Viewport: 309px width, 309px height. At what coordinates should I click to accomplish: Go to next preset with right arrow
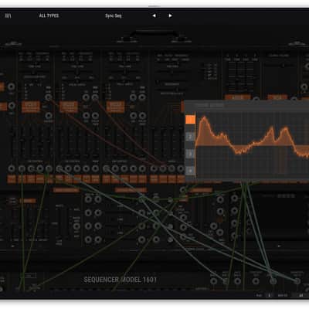[x=170, y=15]
